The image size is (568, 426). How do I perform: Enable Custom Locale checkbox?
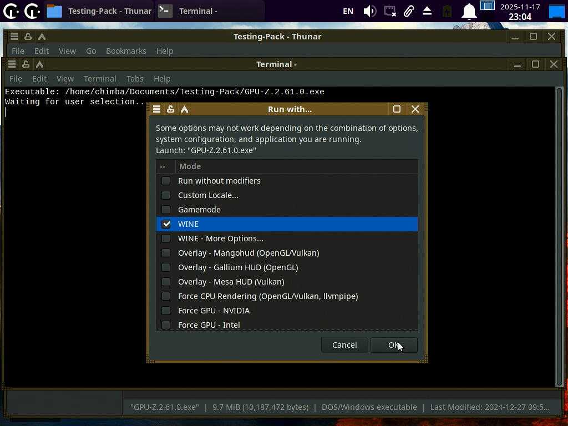pos(166,195)
